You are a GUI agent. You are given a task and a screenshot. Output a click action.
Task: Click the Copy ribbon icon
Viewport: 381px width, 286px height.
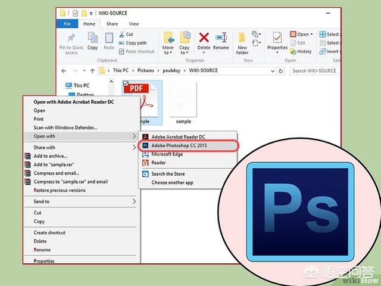coord(93,38)
